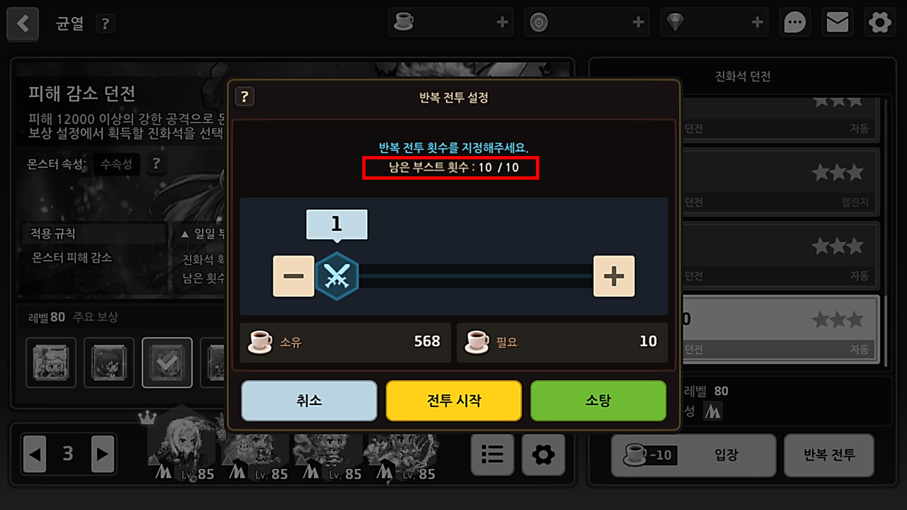Click the dialog's question mark help icon
The width and height of the screenshot is (907, 510).
pyautogui.click(x=245, y=97)
